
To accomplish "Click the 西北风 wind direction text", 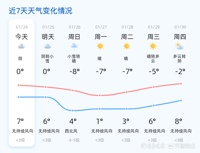I will [x=71, y=131].
